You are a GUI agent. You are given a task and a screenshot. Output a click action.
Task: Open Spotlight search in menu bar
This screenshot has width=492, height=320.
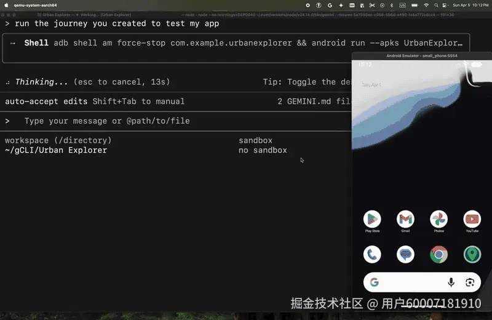pyautogui.click(x=436, y=5)
